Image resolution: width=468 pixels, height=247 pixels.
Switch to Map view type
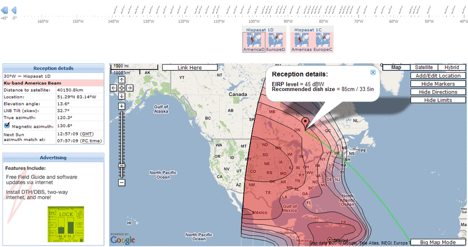[396, 67]
